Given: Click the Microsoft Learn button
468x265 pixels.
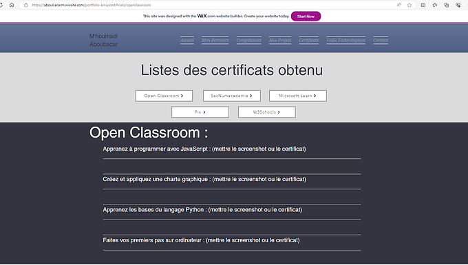Looking at the screenshot, I should [298, 96].
